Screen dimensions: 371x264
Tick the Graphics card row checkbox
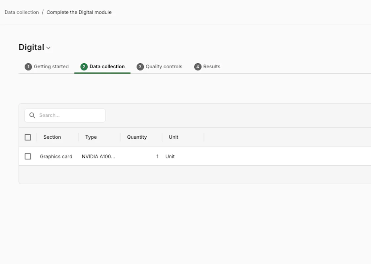coord(28,156)
